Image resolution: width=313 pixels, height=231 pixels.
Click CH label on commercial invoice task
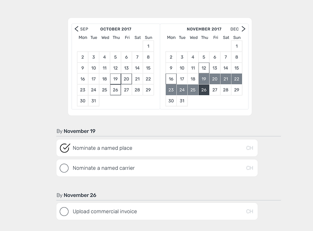click(x=249, y=211)
